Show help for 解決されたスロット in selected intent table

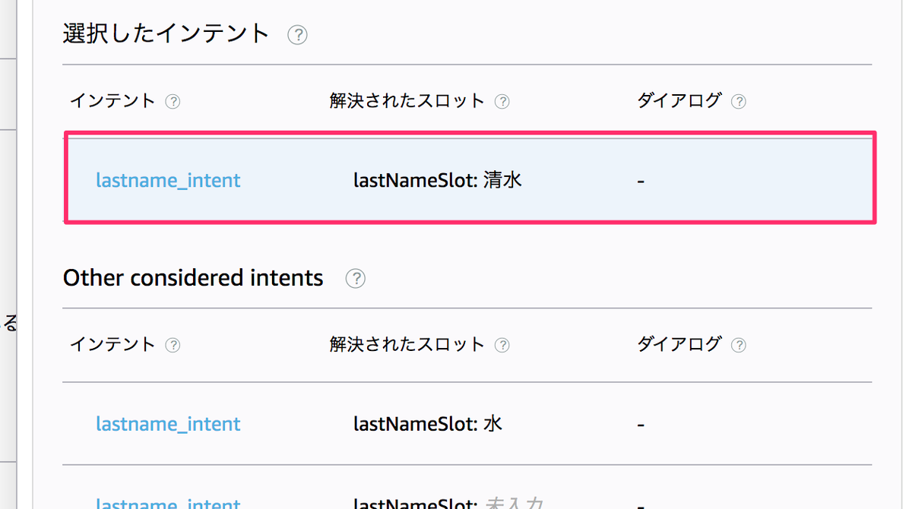[x=502, y=102]
